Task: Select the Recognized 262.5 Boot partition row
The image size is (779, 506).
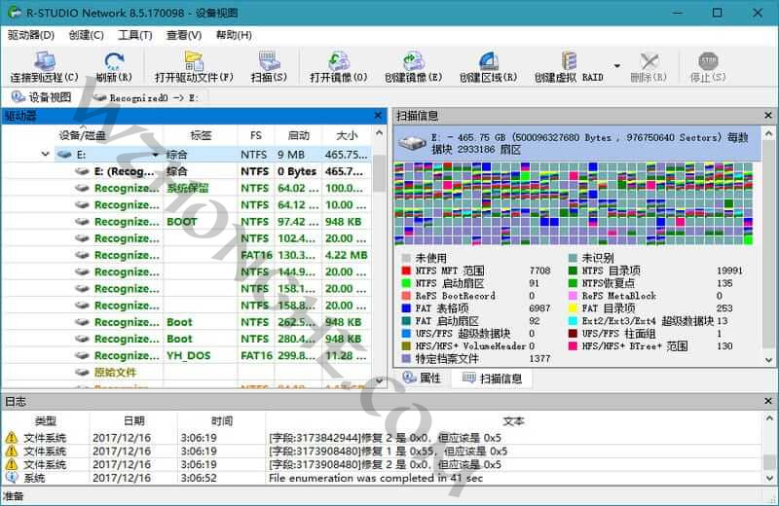Action: (x=187, y=322)
